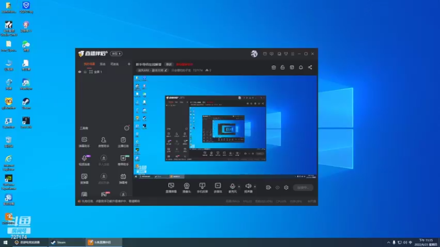
Task: Open the hamburger menu in title bar
Action: [293, 54]
